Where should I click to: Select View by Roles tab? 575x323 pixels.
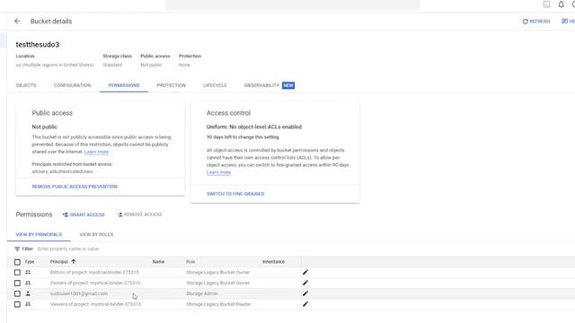tap(96, 234)
